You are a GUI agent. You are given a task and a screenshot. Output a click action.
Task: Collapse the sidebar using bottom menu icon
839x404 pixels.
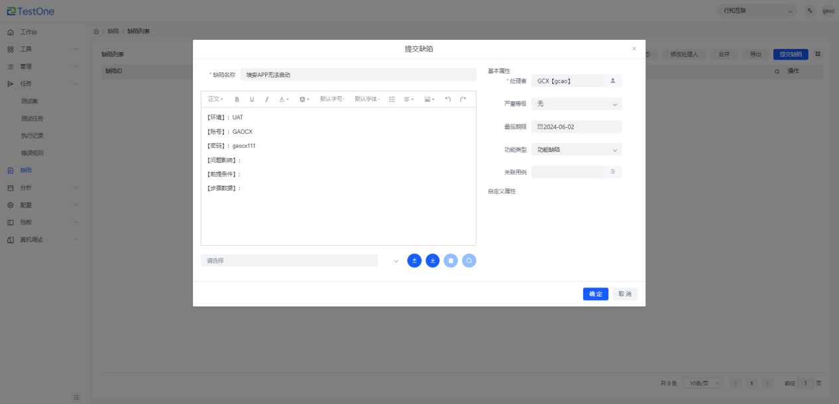pos(76,397)
